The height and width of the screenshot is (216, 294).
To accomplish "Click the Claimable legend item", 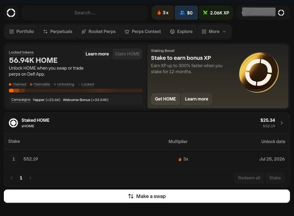I will (x=40, y=84).
